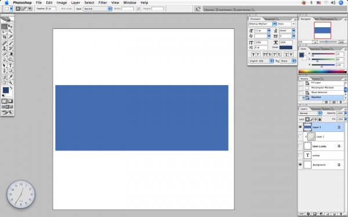Open the Layer menu
This screenshot has height=217, width=348.
pos(75,3)
